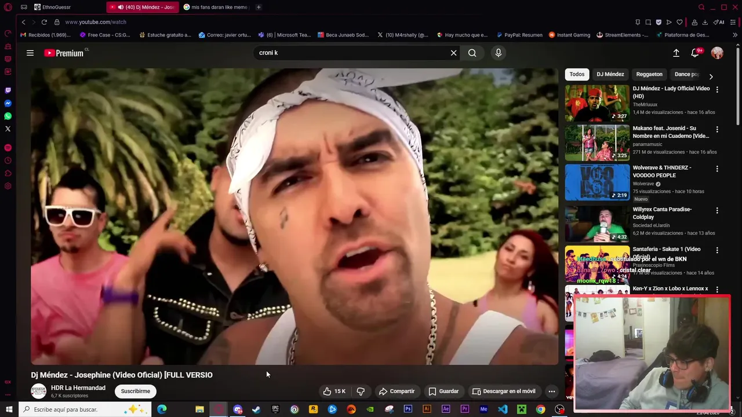Open the Windows Start menu
742x417 pixels.
pyautogui.click(x=9, y=409)
